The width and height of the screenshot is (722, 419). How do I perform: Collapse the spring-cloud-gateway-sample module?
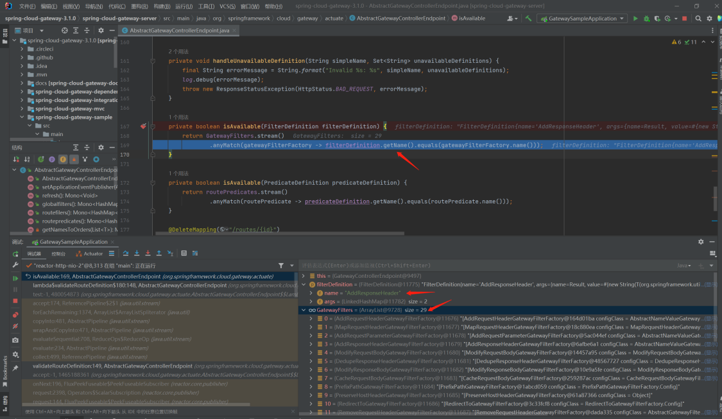[22, 117]
